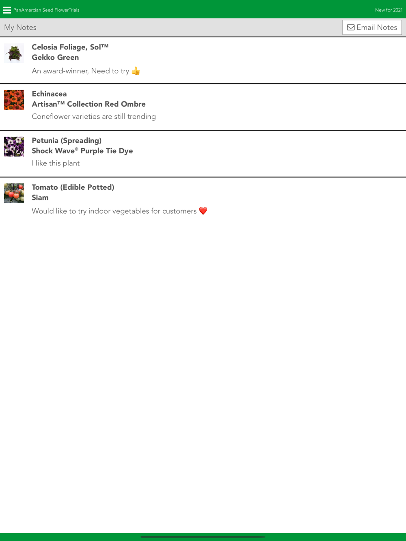Open the Tomato (Edible Potted) note heading
Image resolution: width=406 pixels, height=541 pixels.
tap(73, 187)
